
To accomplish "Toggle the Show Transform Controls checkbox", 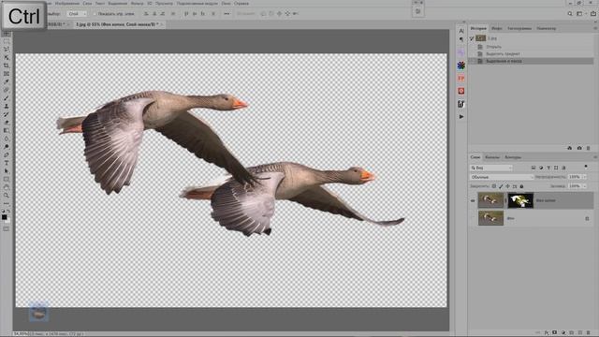I will [x=95, y=14].
